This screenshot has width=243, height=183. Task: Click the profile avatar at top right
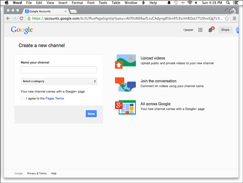click(x=237, y=30)
